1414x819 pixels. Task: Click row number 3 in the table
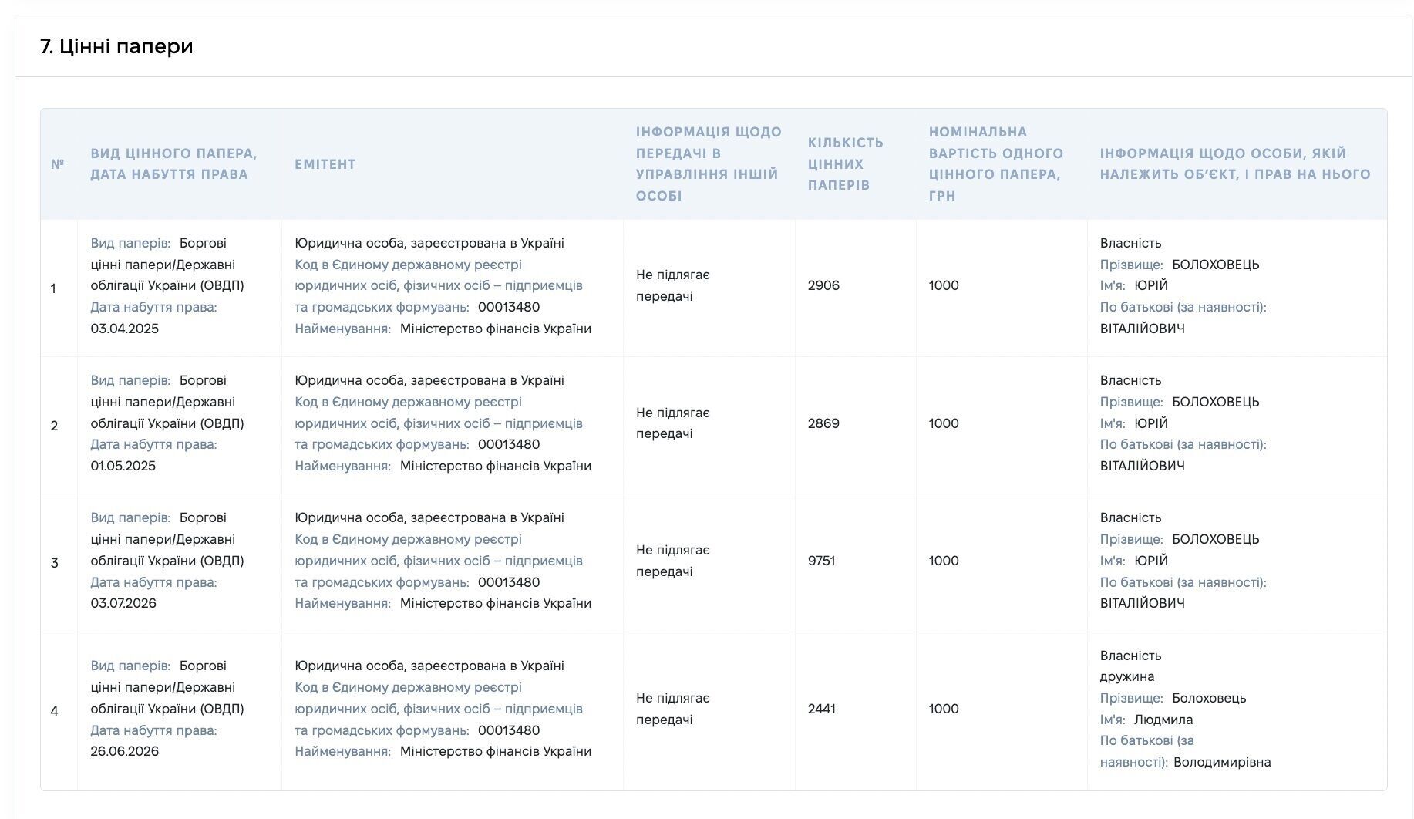click(x=54, y=563)
